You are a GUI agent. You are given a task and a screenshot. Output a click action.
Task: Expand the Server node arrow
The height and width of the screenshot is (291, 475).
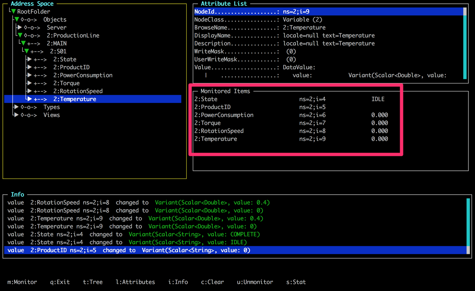click(19, 27)
